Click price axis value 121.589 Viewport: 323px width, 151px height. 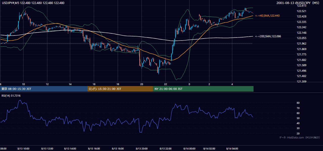(x=302, y=65)
